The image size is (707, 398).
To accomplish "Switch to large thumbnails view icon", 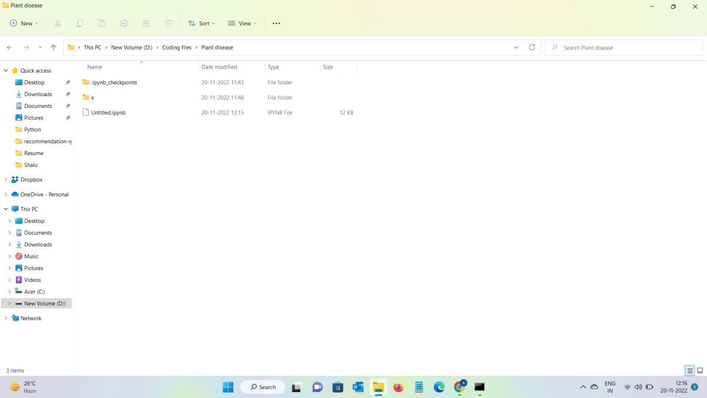I will point(700,370).
